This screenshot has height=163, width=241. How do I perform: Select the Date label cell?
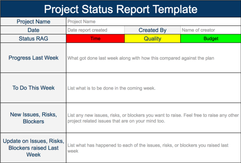point(33,30)
